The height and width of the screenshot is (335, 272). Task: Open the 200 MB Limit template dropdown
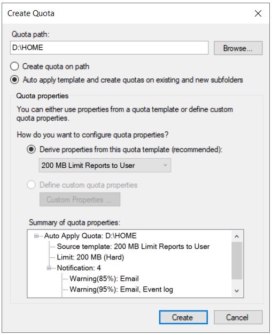coord(105,165)
